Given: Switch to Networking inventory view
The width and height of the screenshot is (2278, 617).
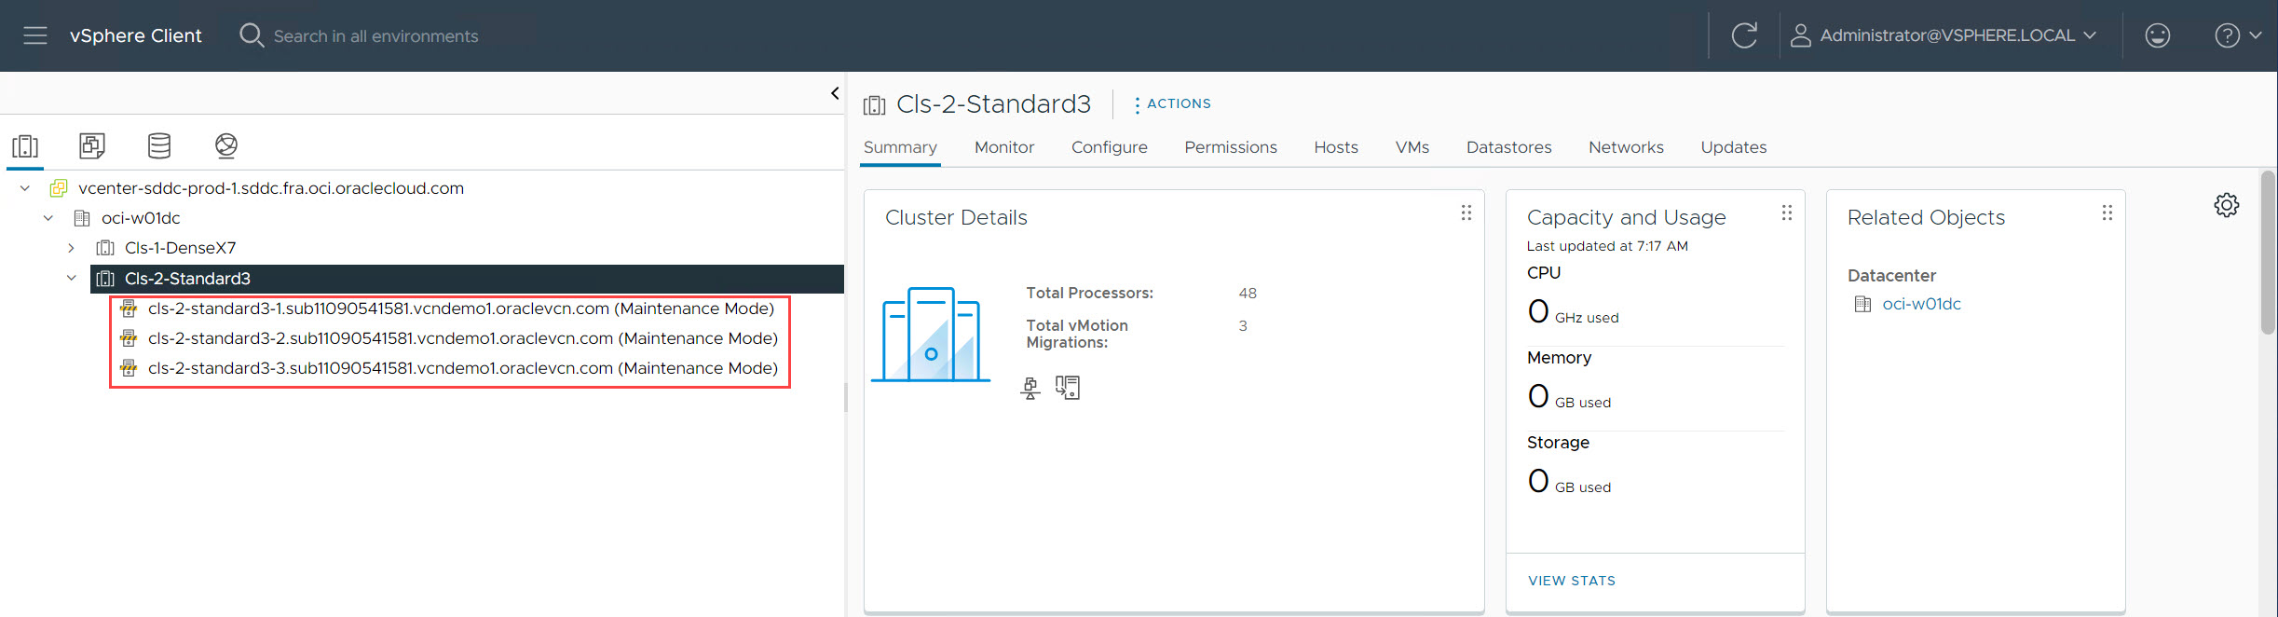Looking at the screenshot, I should (x=226, y=145).
